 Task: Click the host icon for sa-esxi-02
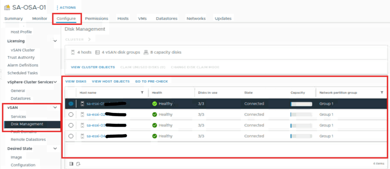coord(82,115)
